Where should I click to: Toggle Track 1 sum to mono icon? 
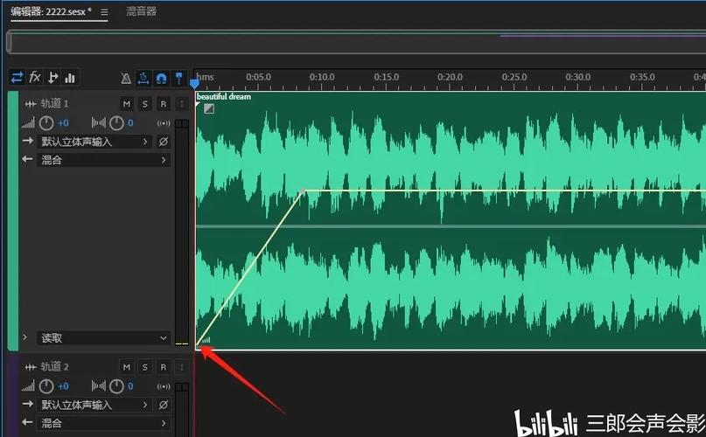click(x=164, y=123)
